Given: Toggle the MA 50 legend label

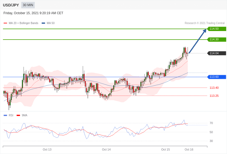Looking at the screenshot, I should click(x=50, y=23).
